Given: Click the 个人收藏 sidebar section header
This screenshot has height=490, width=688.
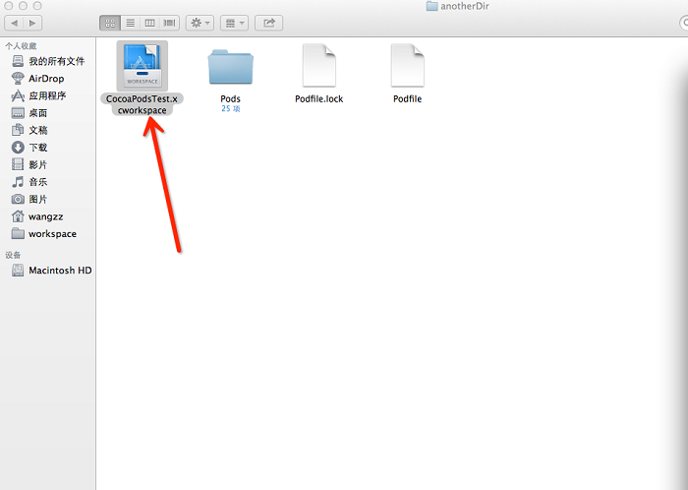Looking at the screenshot, I should pyautogui.click(x=21, y=45).
